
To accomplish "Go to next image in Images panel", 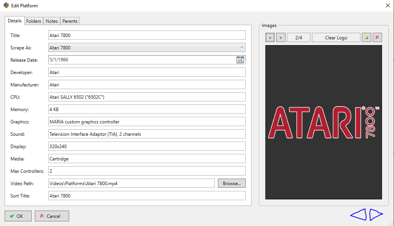I will [281, 38].
